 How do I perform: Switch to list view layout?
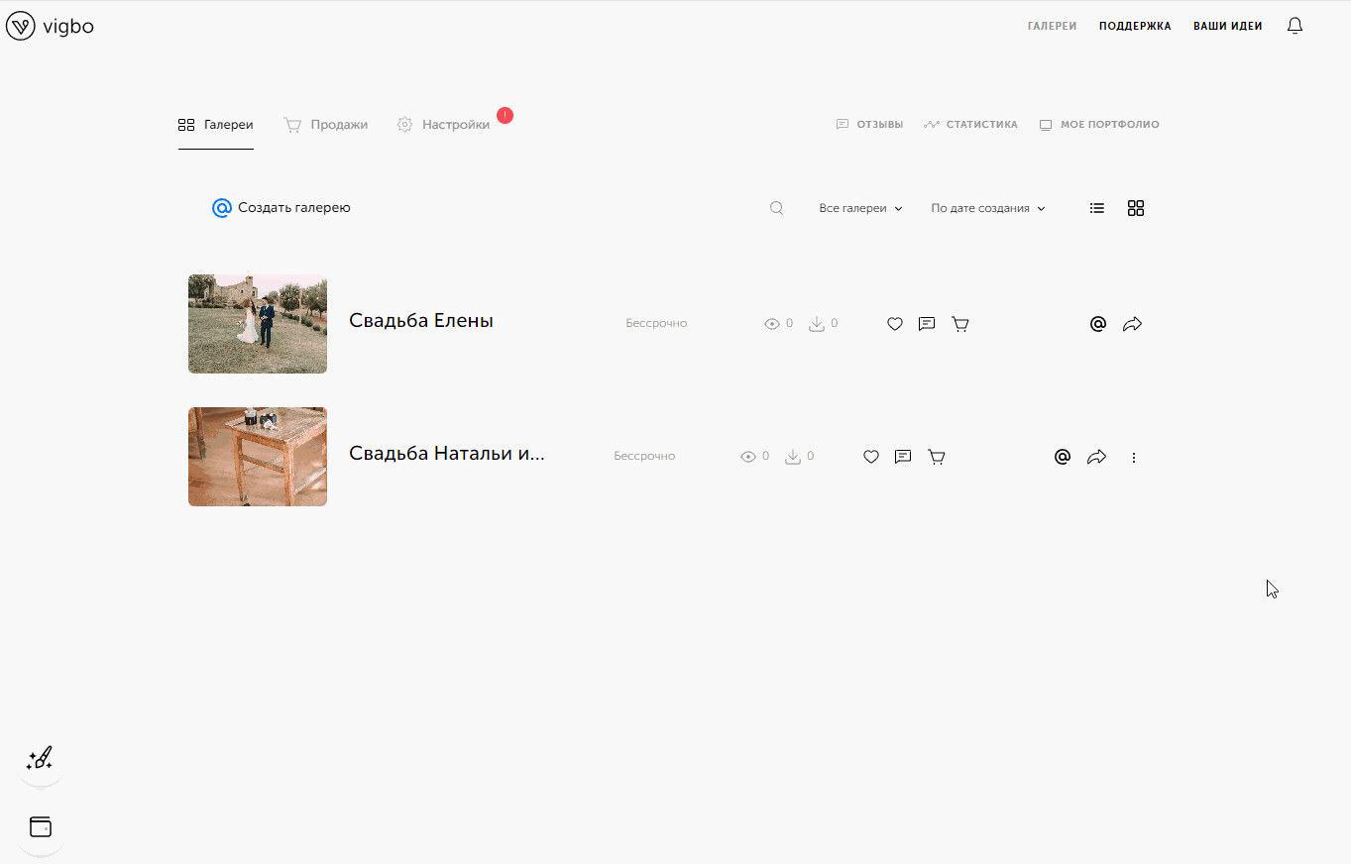point(1097,208)
